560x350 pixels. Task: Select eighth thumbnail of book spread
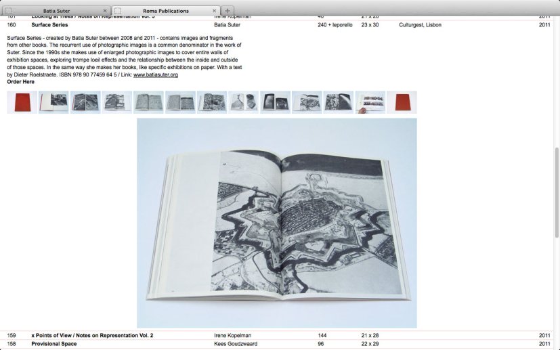[x=244, y=102]
